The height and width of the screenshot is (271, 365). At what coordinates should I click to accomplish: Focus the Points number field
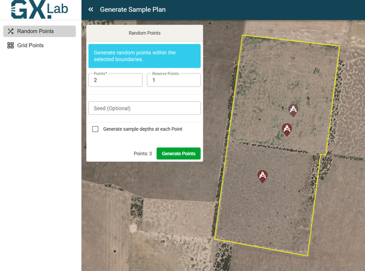point(115,81)
